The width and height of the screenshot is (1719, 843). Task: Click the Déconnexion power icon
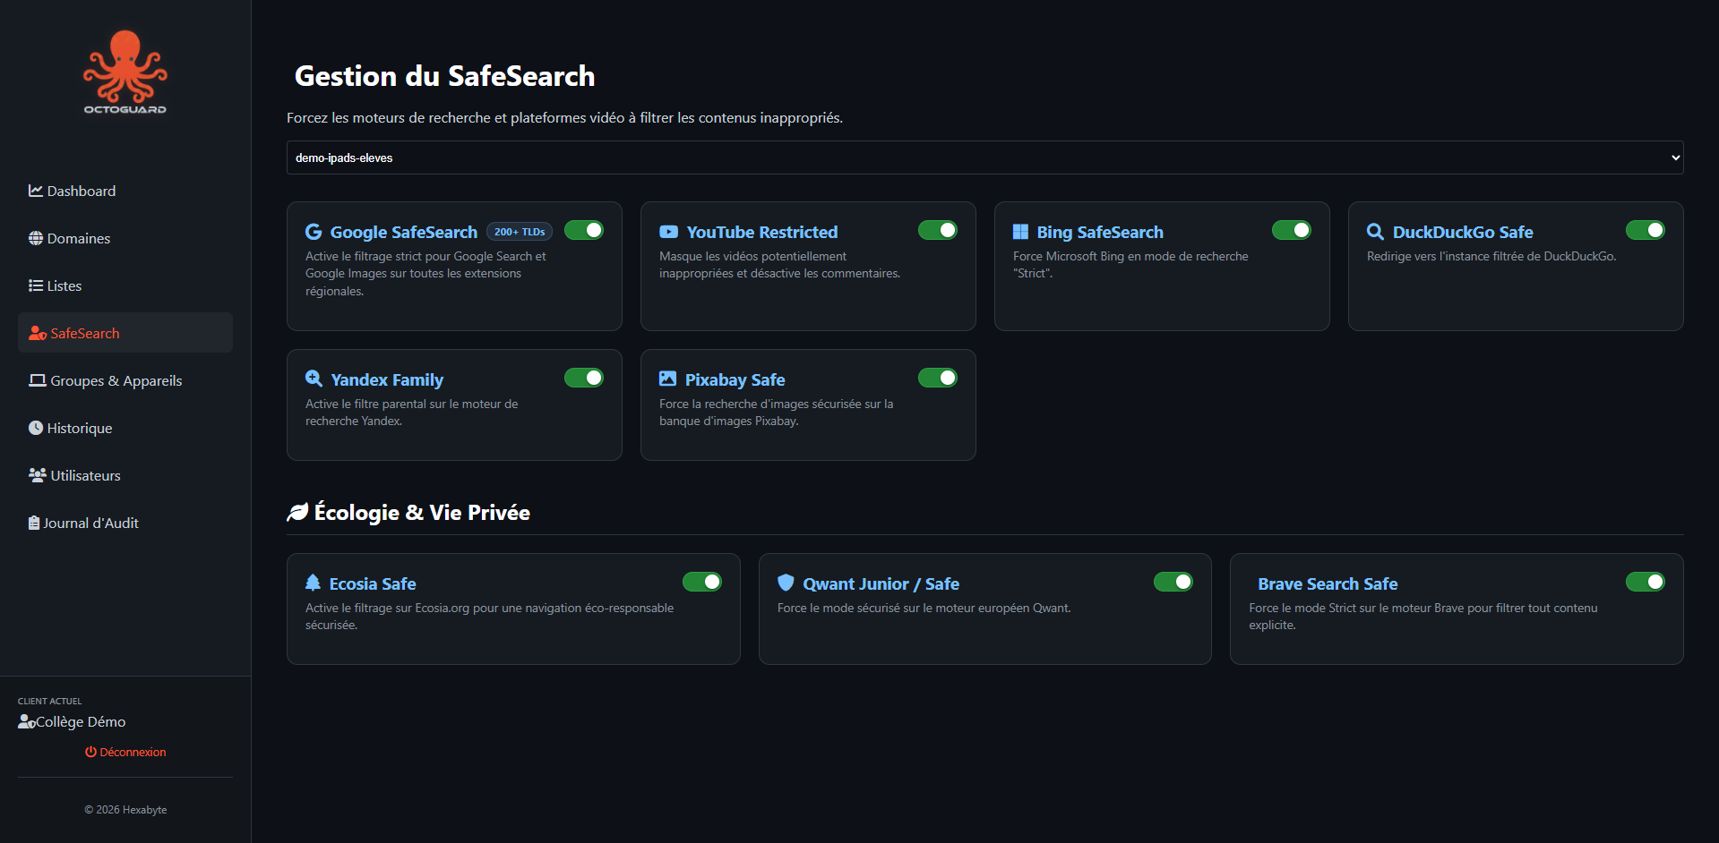90,752
